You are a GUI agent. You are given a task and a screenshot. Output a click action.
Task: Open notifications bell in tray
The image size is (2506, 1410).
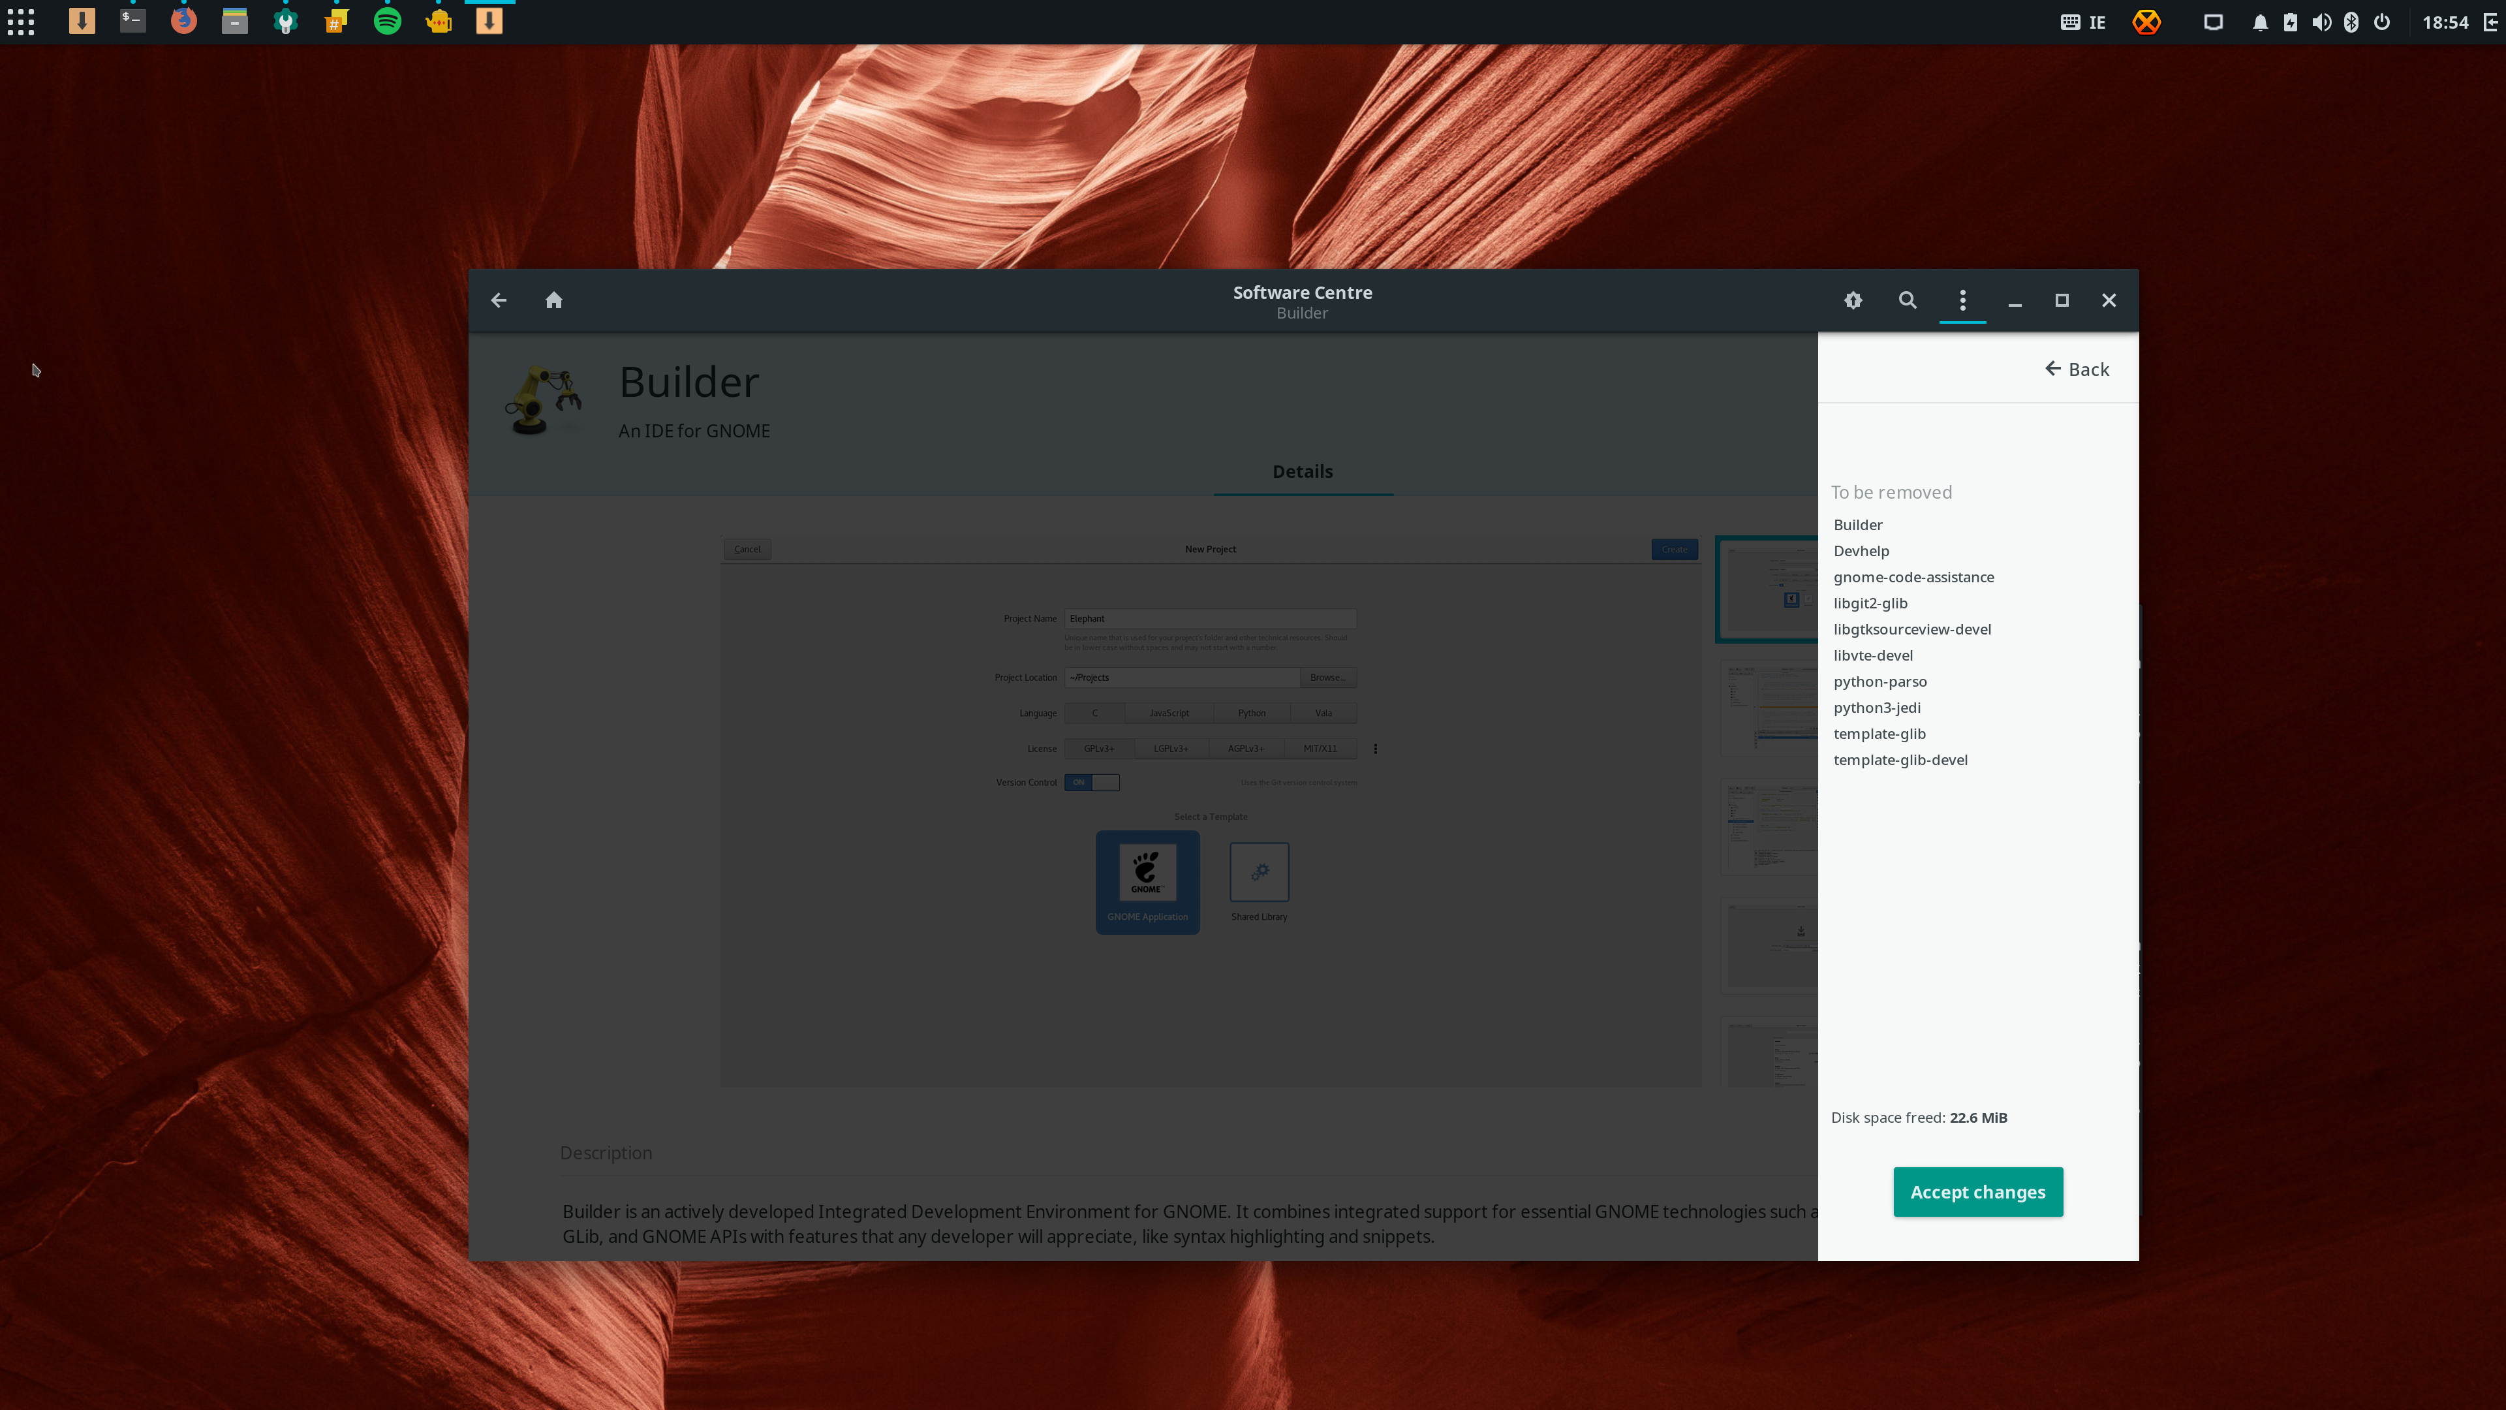point(2260,22)
